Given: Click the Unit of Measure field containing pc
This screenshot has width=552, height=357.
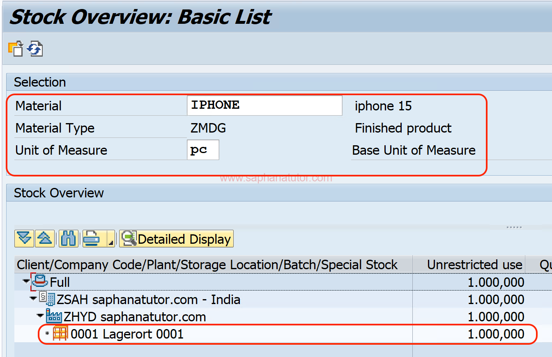Looking at the screenshot, I should [203, 150].
